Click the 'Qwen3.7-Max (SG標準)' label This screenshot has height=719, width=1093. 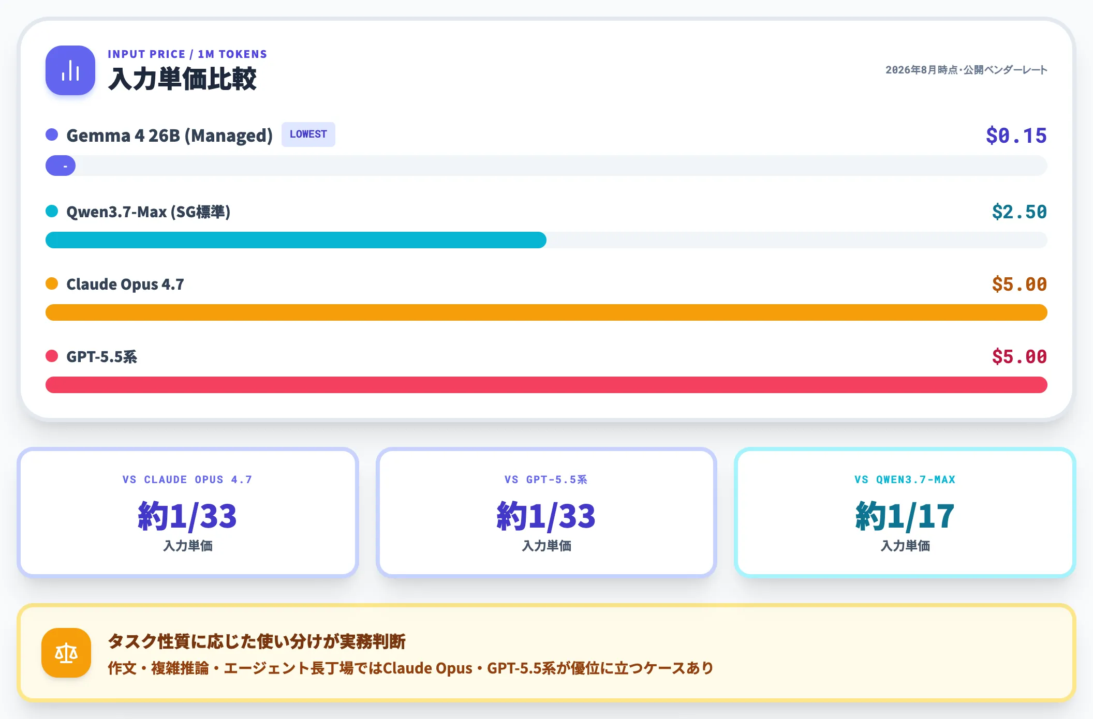(x=149, y=212)
